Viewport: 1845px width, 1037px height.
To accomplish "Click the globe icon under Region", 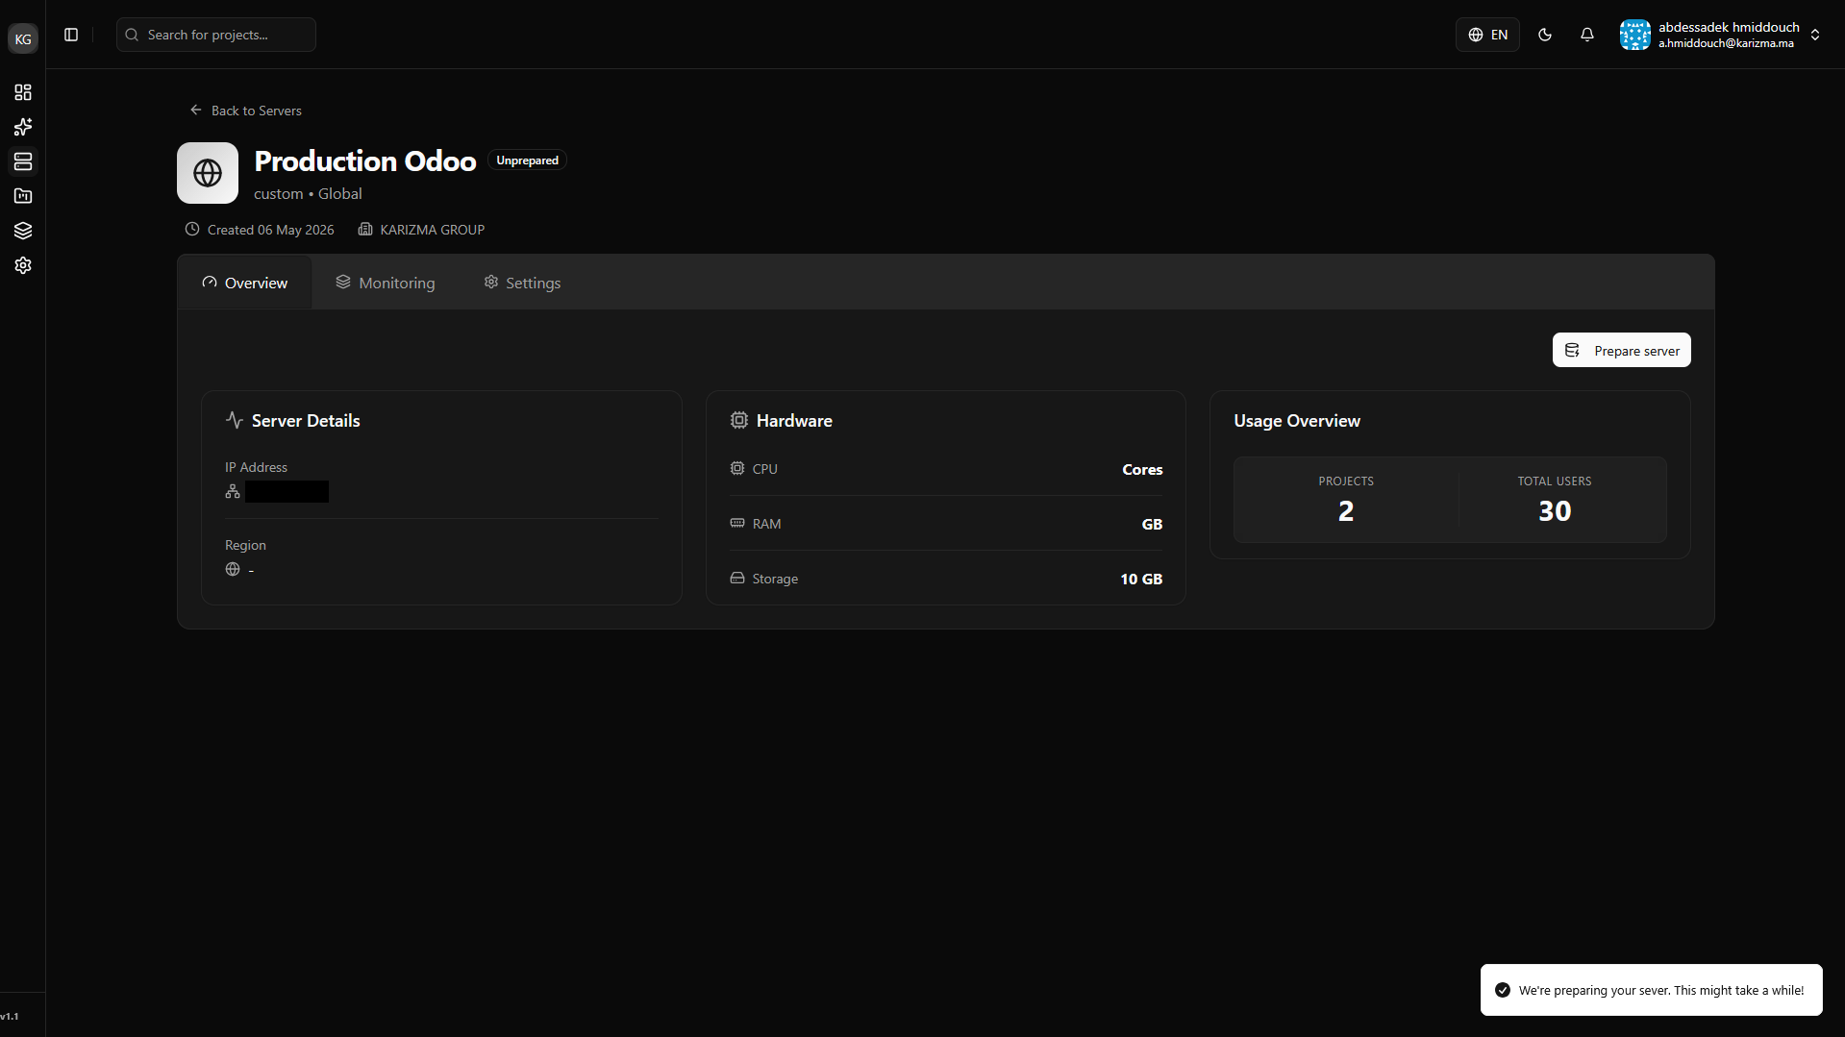I will (x=233, y=569).
